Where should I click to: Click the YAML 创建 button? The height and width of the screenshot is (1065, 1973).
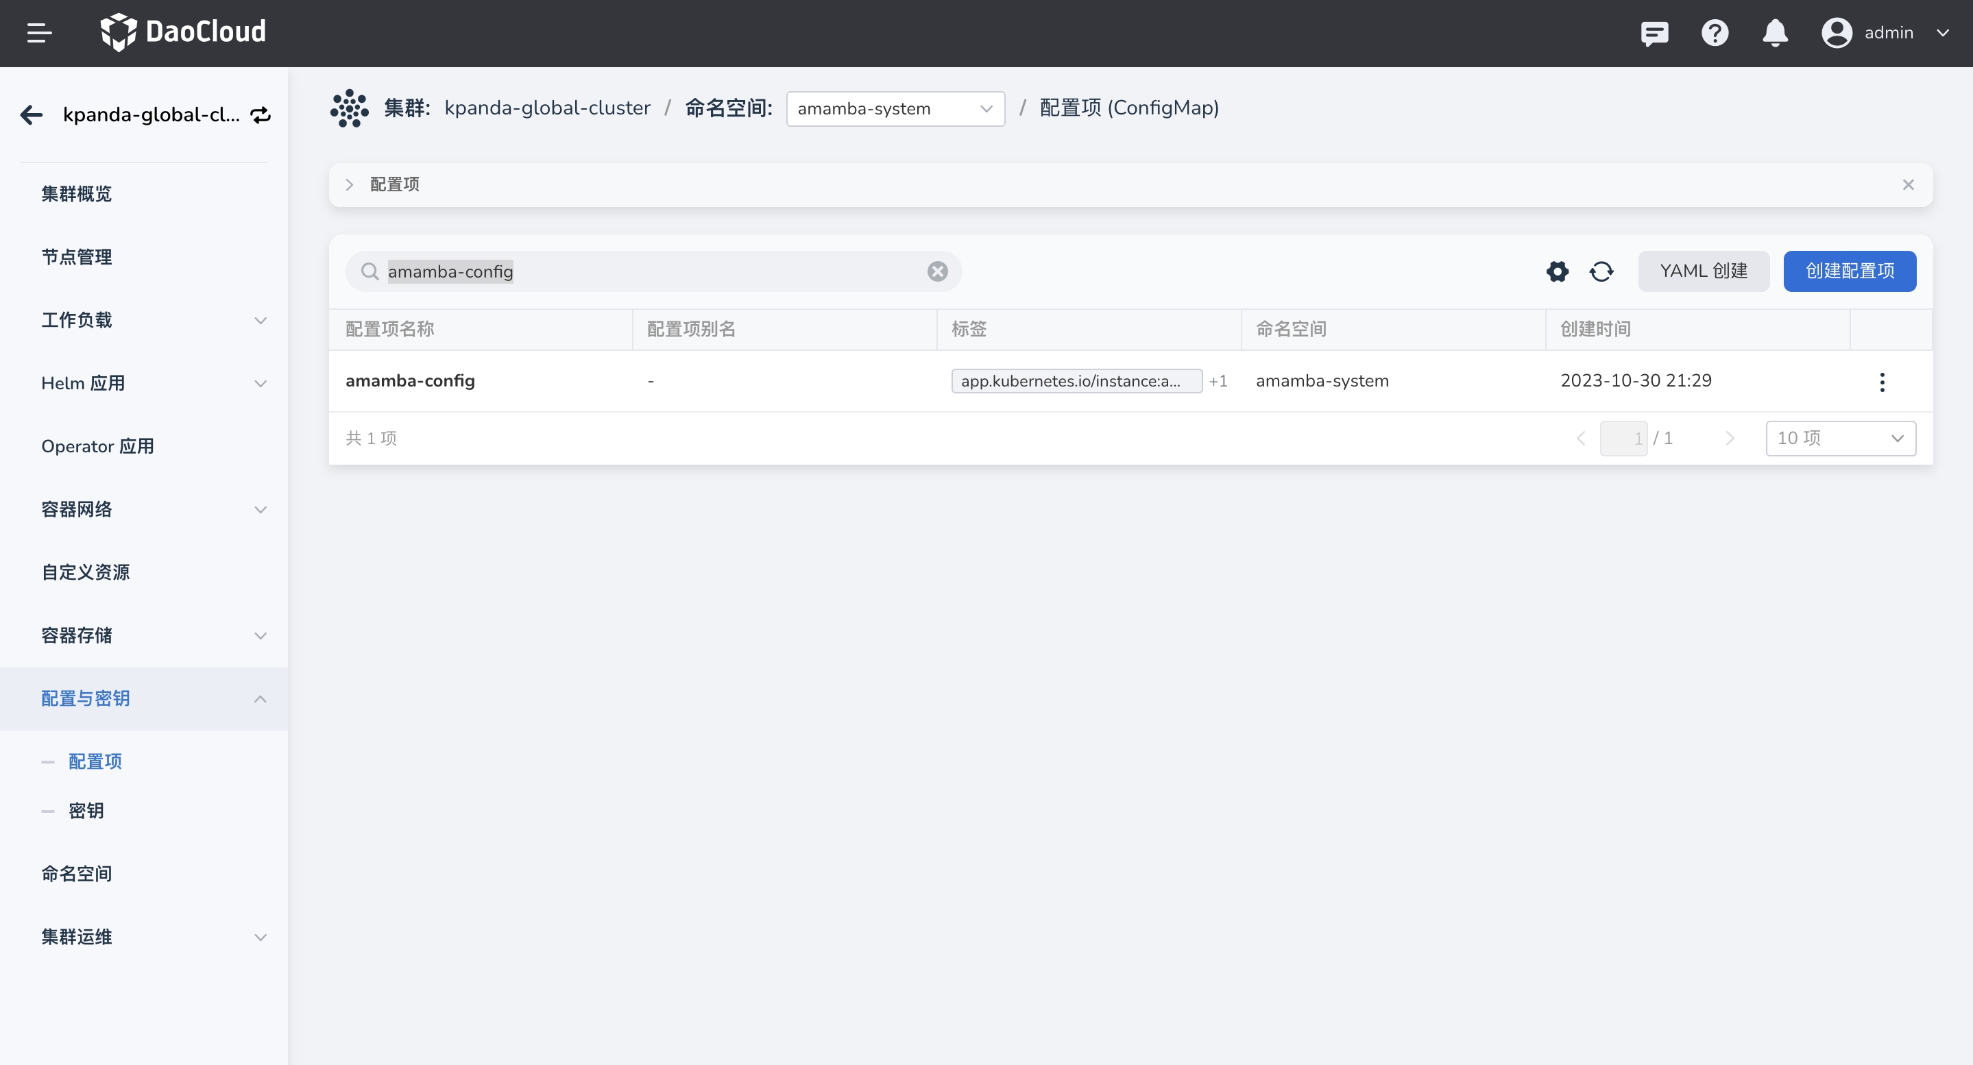point(1703,271)
